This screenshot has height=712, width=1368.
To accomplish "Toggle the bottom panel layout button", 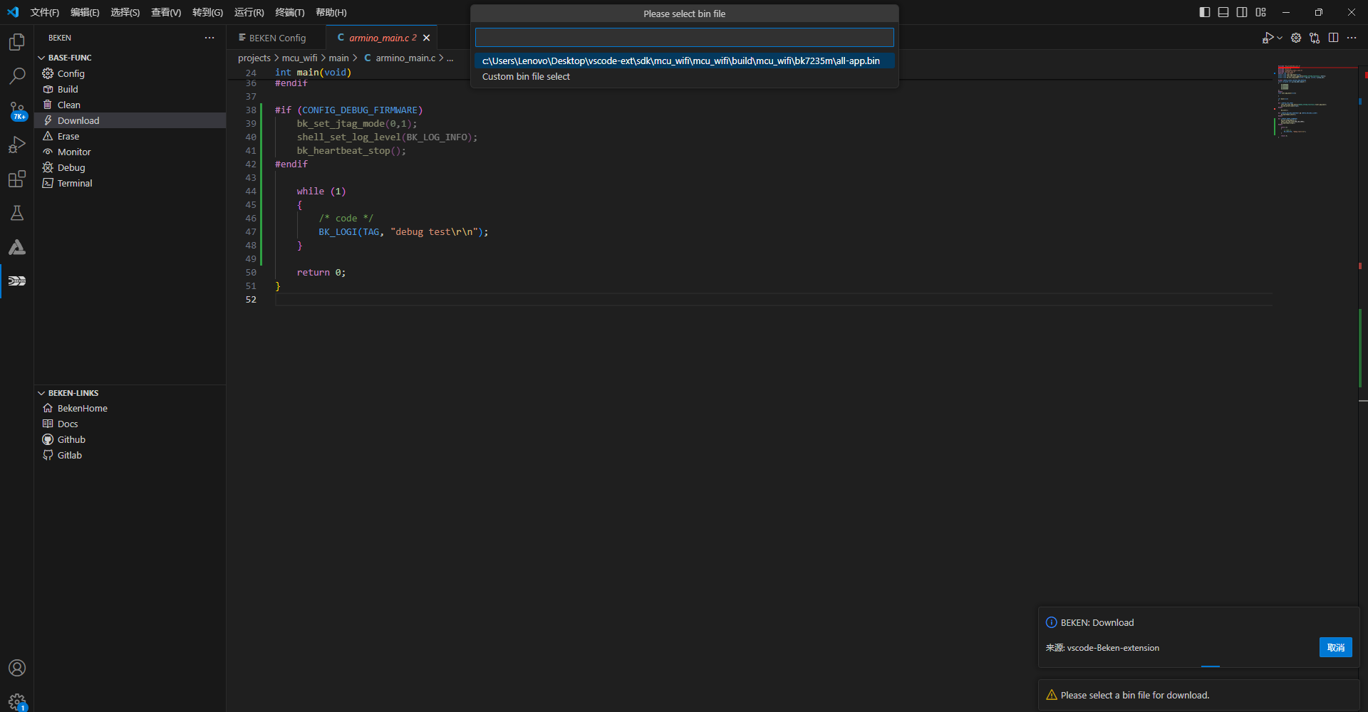I will [x=1223, y=12].
